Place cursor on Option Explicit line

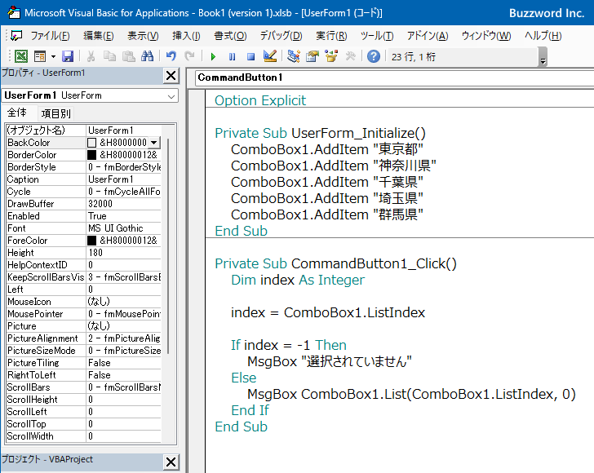pos(259,101)
